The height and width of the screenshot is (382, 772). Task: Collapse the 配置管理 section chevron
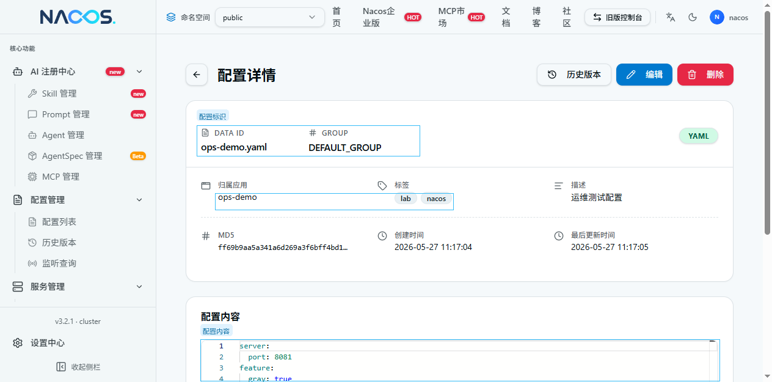click(x=139, y=200)
